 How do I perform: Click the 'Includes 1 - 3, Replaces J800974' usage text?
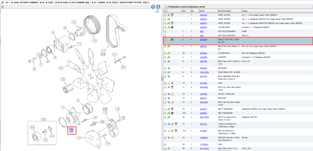click(255, 27)
